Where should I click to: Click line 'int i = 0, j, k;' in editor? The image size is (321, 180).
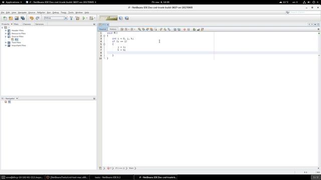pyautogui.click(x=123, y=38)
